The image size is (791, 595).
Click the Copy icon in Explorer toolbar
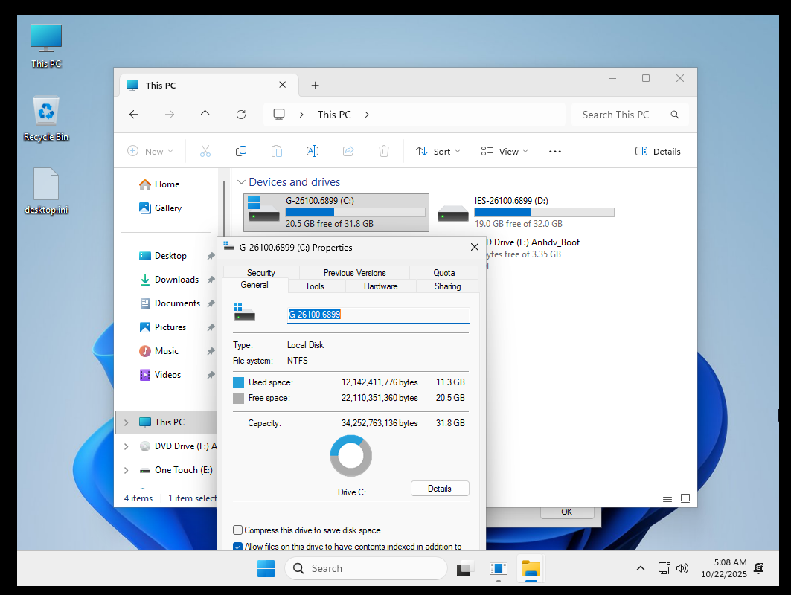(x=241, y=151)
